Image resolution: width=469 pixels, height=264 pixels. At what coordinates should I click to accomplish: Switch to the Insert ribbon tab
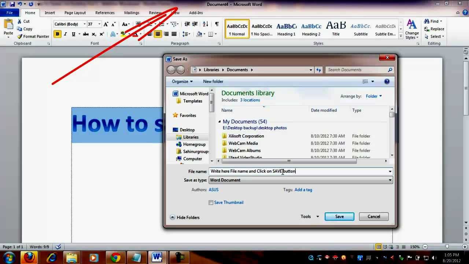click(x=50, y=13)
